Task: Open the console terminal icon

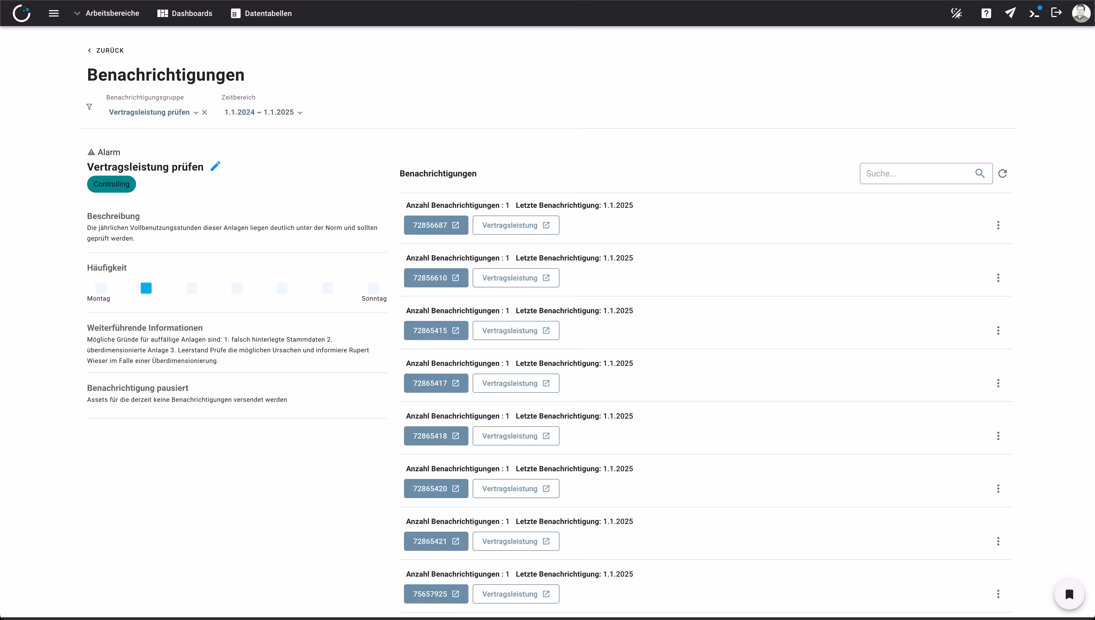Action: click(1034, 13)
